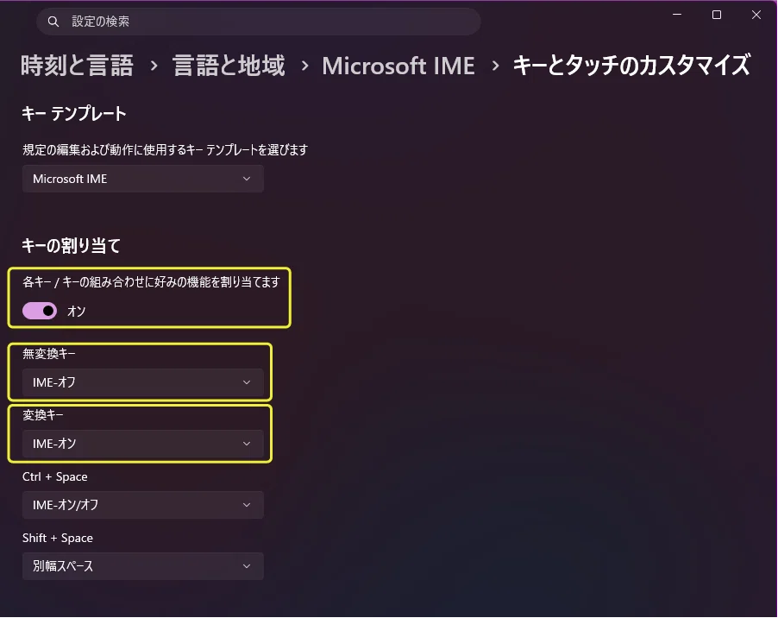The width and height of the screenshot is (778, 618).
Task: Navigate to Microsoft IME breadcrumb
Action: click(x=398, y=66)
